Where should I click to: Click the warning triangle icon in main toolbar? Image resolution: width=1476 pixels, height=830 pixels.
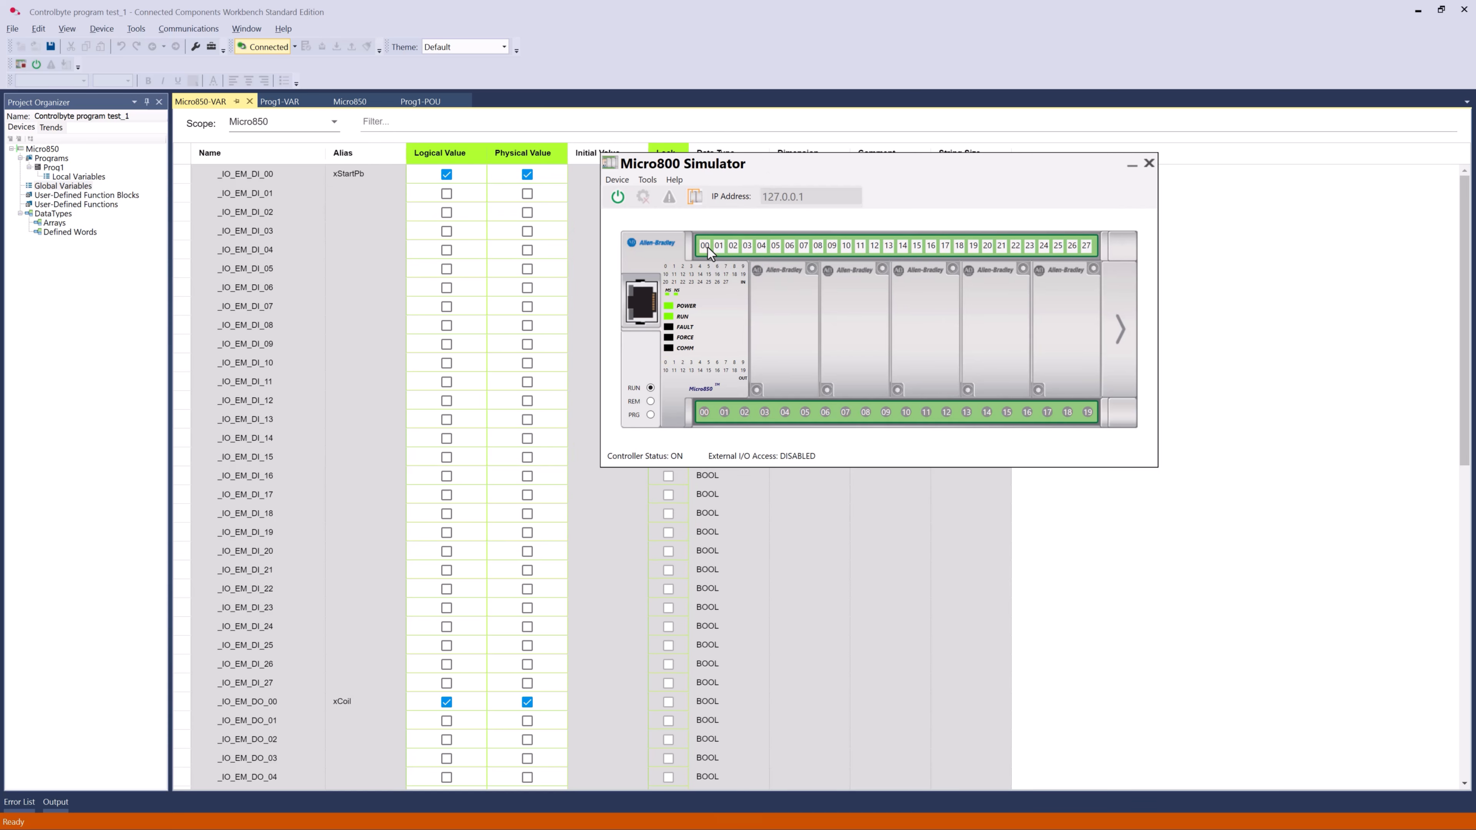point(51,65)
